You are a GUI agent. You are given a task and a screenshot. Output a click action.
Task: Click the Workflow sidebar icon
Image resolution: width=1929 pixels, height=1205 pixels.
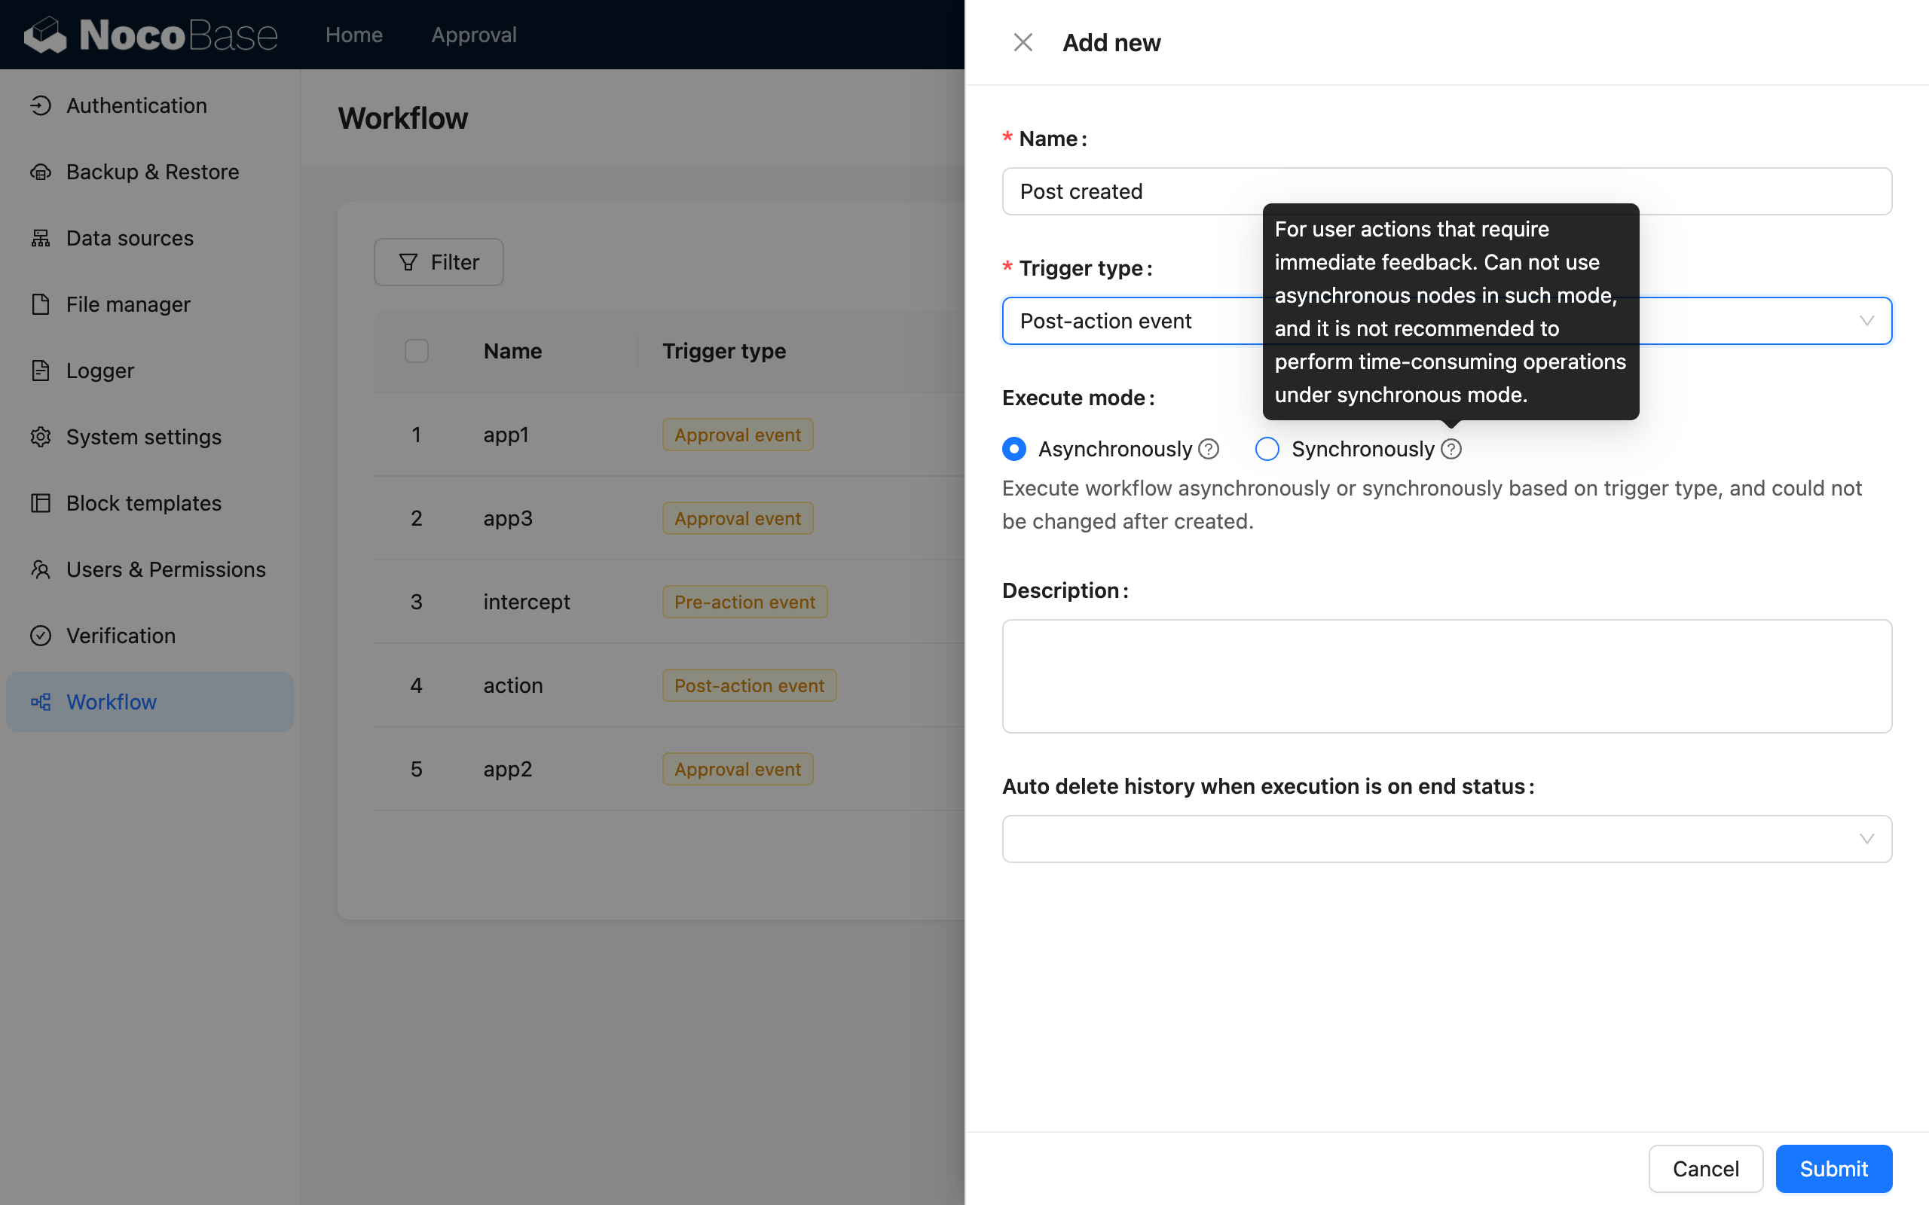point(41,702)
